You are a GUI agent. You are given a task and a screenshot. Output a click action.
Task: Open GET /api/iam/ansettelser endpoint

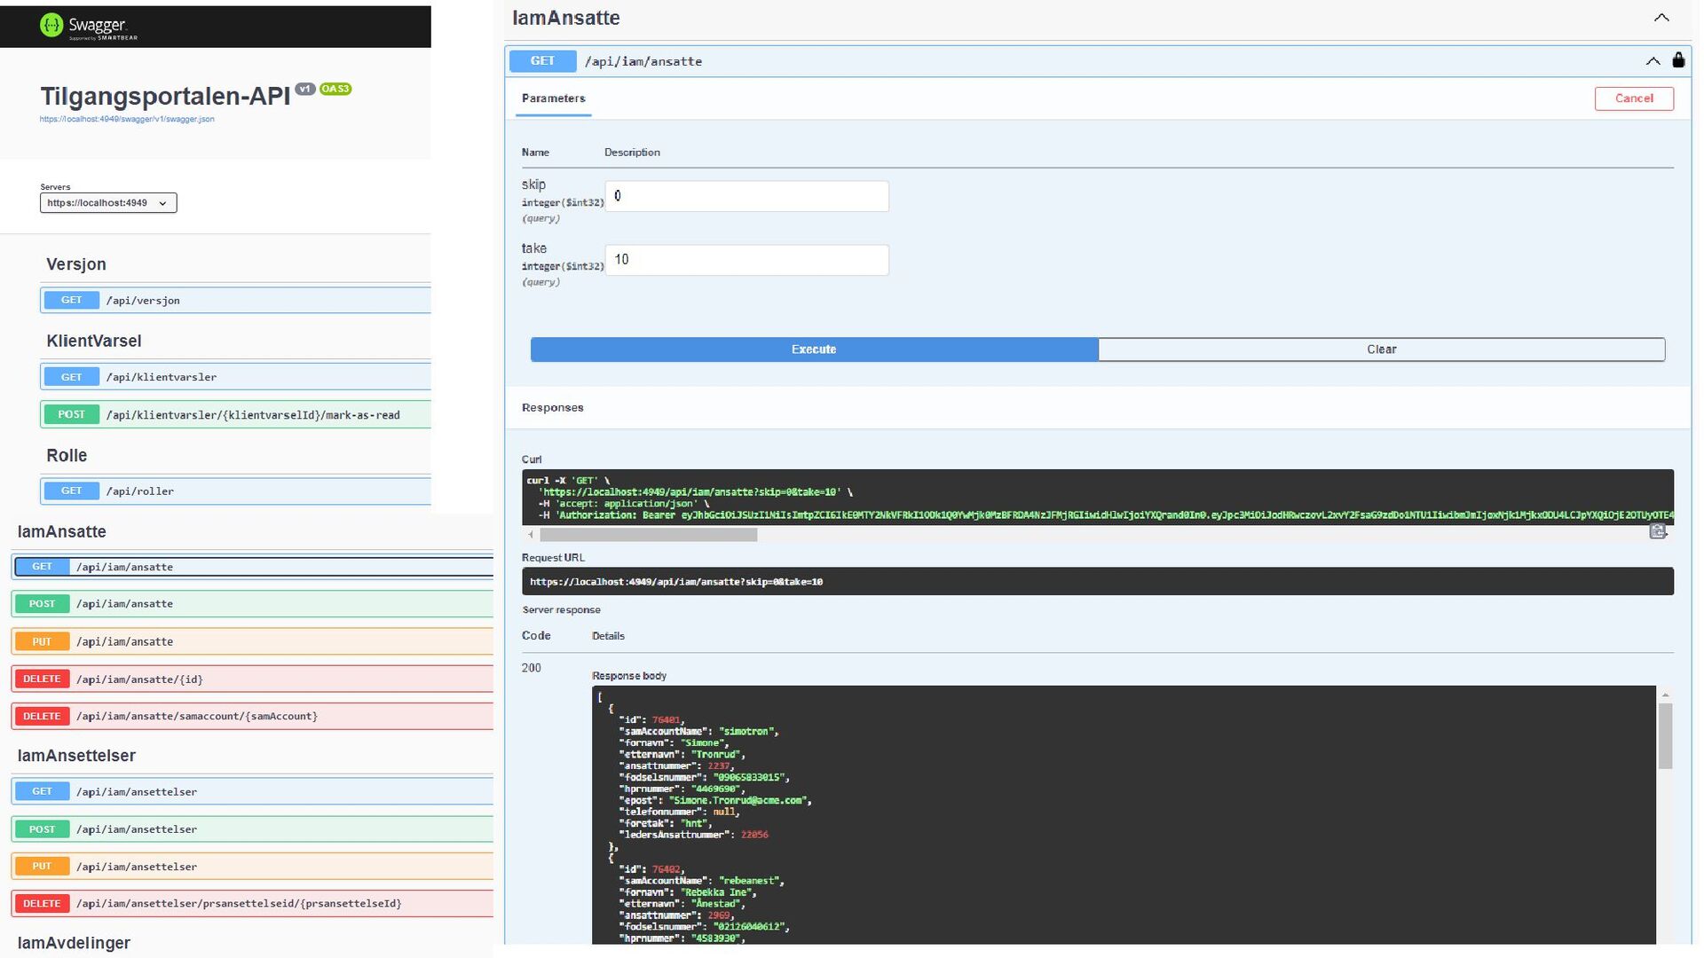[x=253, y=791]
